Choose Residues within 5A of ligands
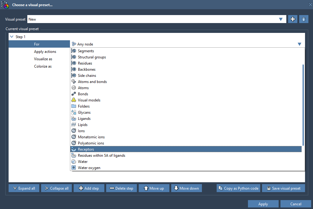Image resolution: width=313 pixels, height=209 pixels. coord(101,156)
